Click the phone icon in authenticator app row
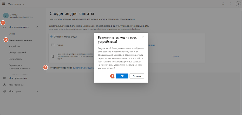Viewport: 242px width, 115px height. pyautogui.click(x=53, y=56)
